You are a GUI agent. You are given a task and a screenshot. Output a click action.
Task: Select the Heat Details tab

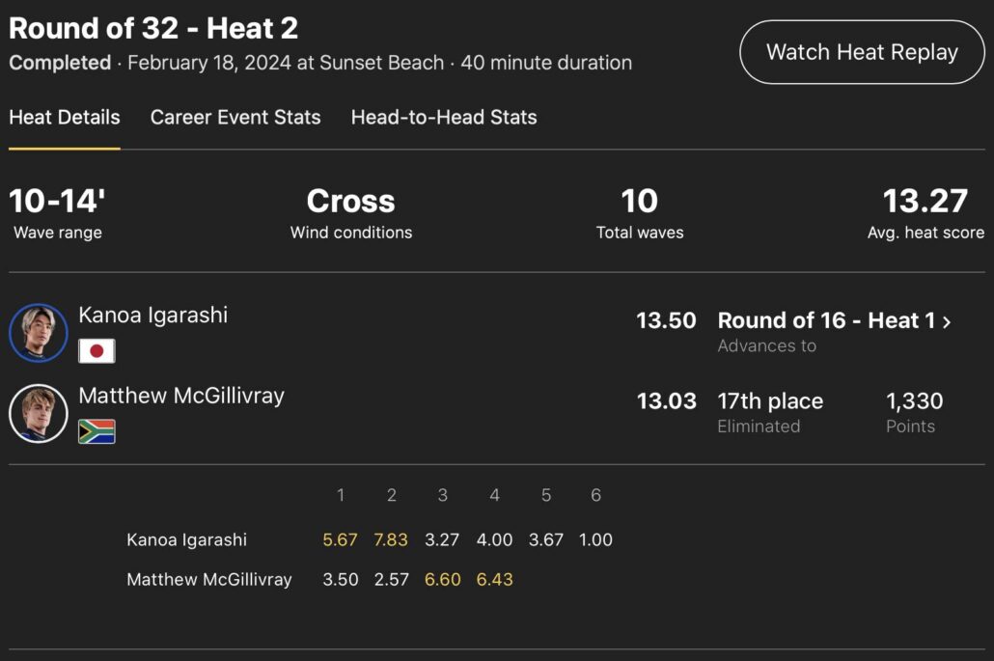(x=65, y=118)
